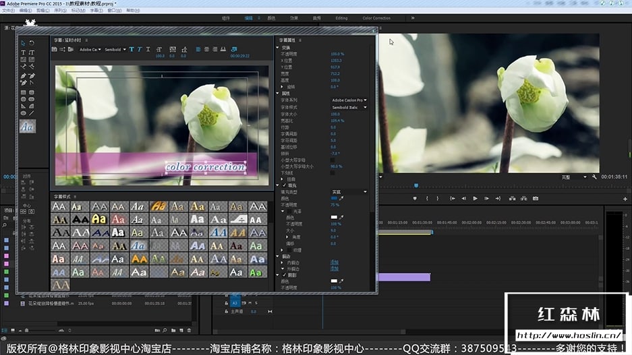Open the Tab Stops icon
632x355 pixels.
223,49
